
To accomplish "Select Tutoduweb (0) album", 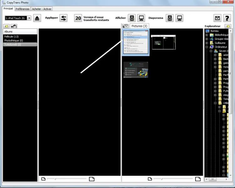I will pyautogui.click(x=20, y=44).
